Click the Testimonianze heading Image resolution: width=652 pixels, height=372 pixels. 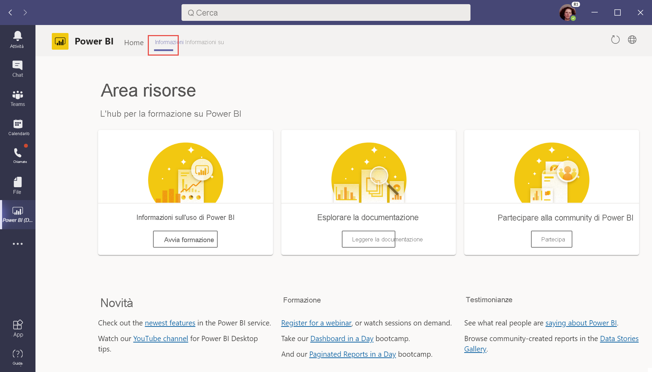coord(489,300)
